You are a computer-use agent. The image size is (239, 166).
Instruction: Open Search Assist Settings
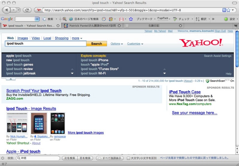217,56
